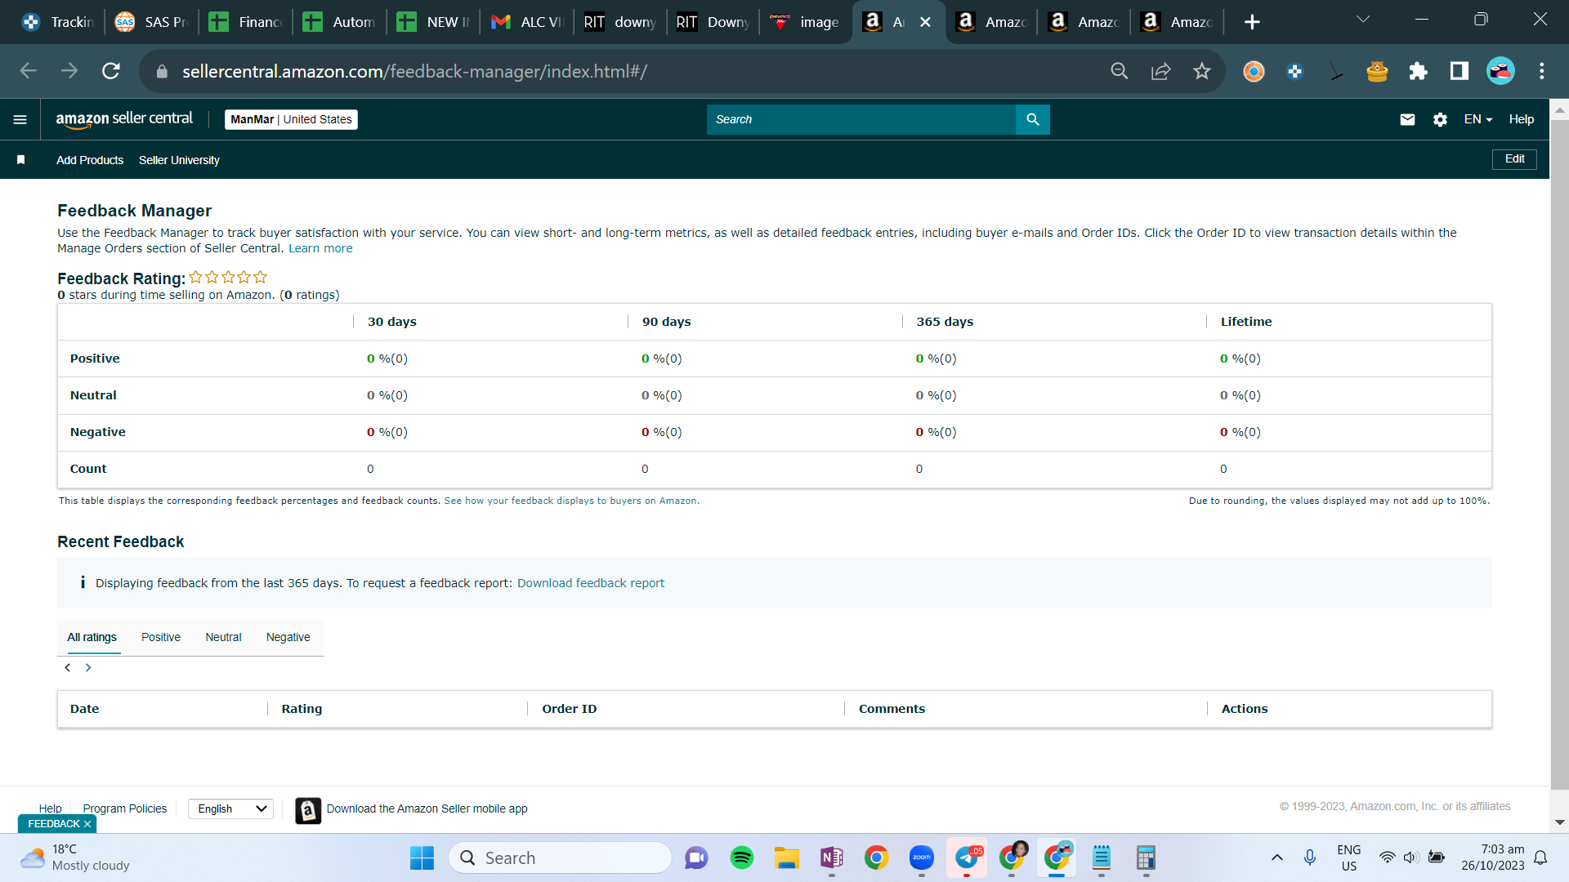Open the Windows Start menu

click(422, 857)
